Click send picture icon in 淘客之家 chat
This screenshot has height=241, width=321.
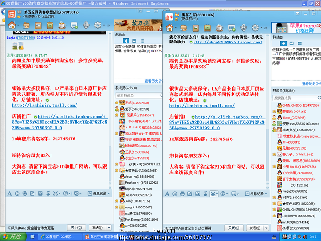pos(198,194)
